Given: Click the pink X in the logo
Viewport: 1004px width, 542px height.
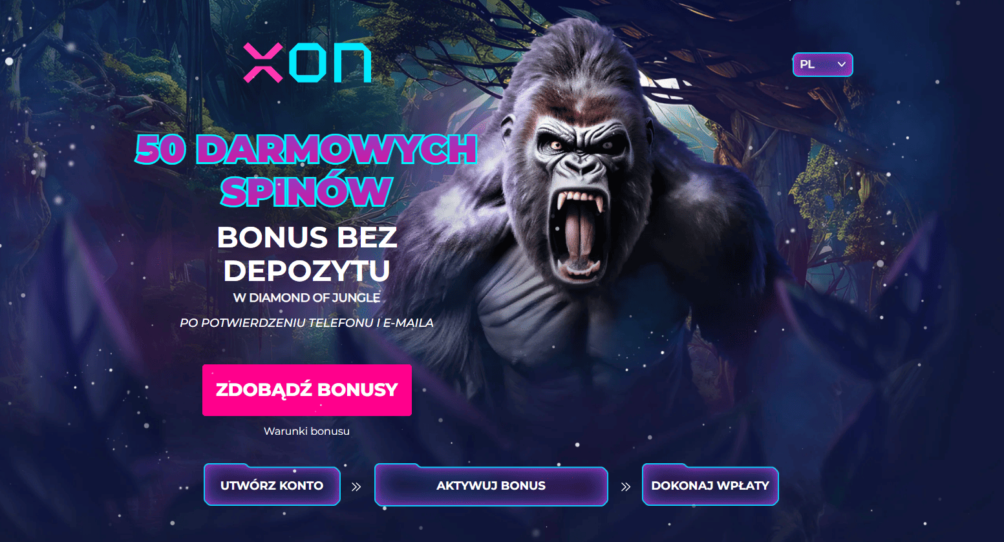Looking at the screenshot, I should tap(263, 63).
